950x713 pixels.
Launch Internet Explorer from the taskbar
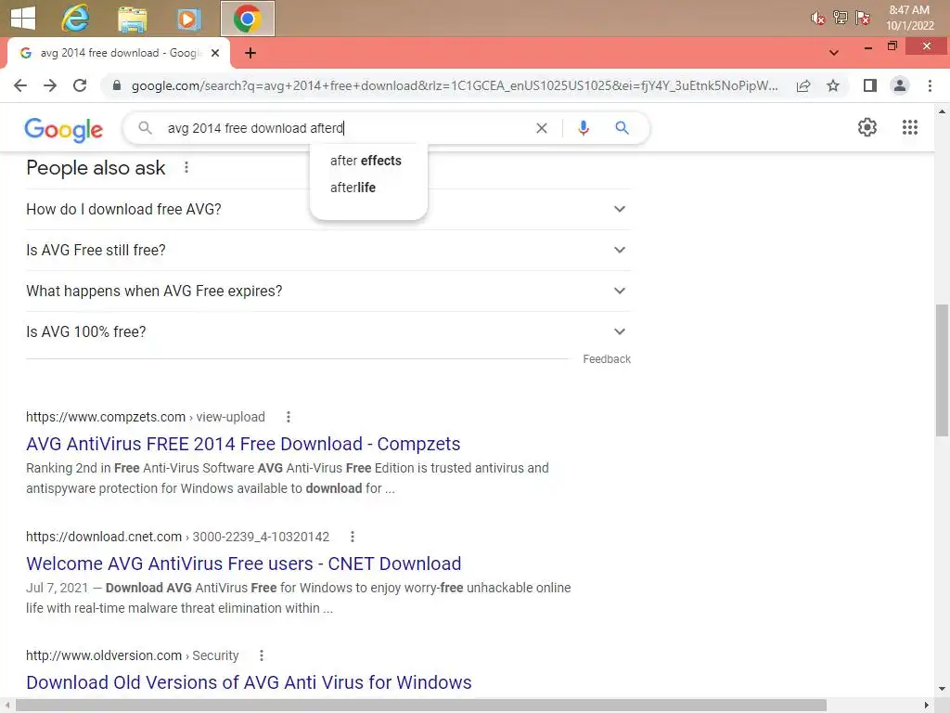coord(75,19)
